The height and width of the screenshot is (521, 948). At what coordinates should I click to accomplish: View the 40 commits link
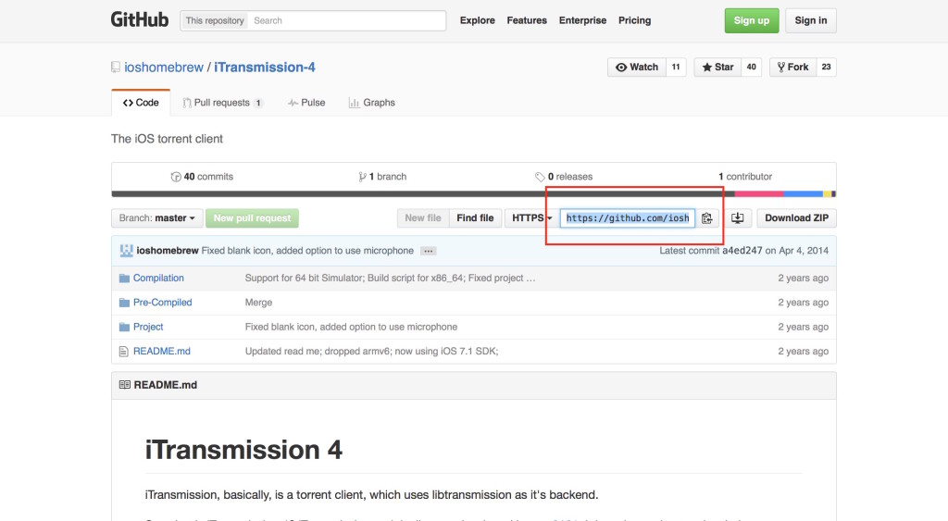202,177
